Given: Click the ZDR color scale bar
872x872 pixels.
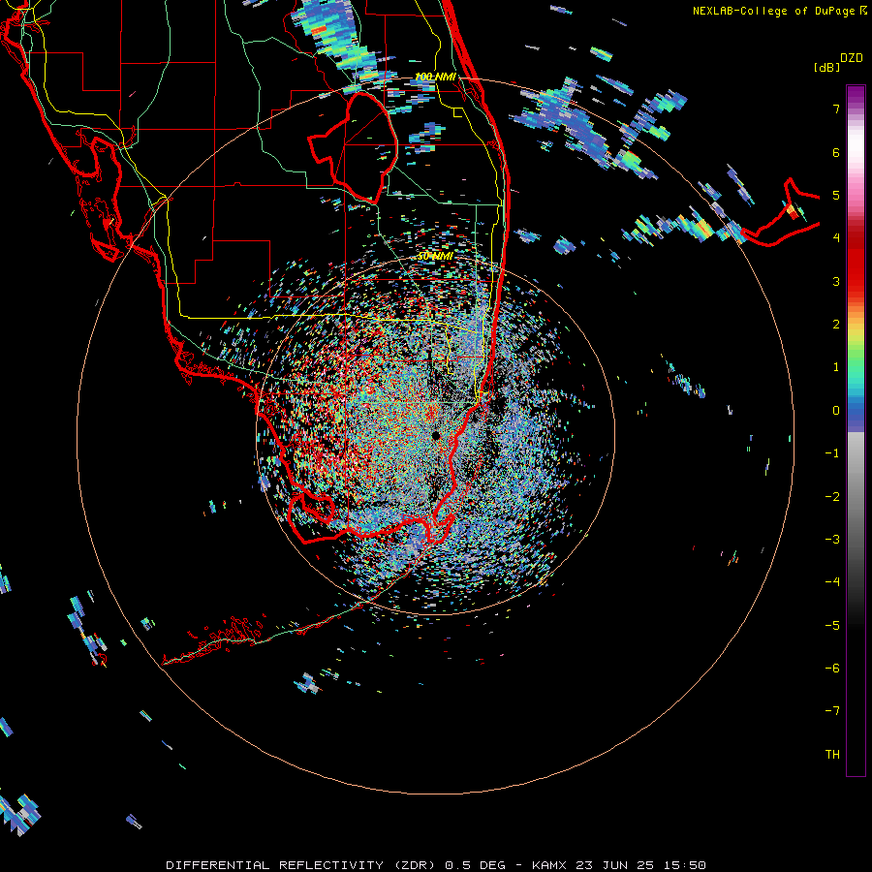Looking at the screenshot, I should (x=856, y=431).
